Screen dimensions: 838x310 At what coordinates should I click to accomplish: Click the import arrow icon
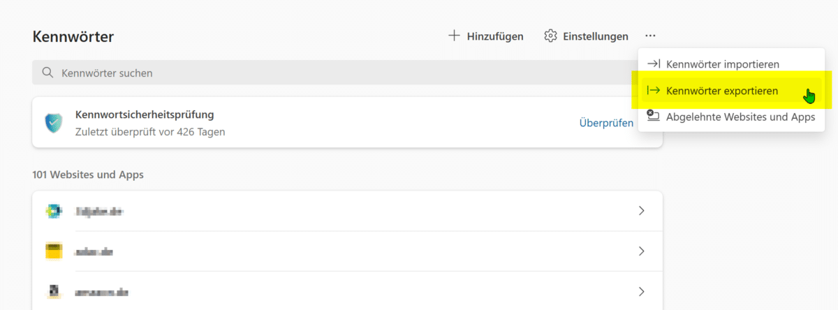click(x=654, y=64)
